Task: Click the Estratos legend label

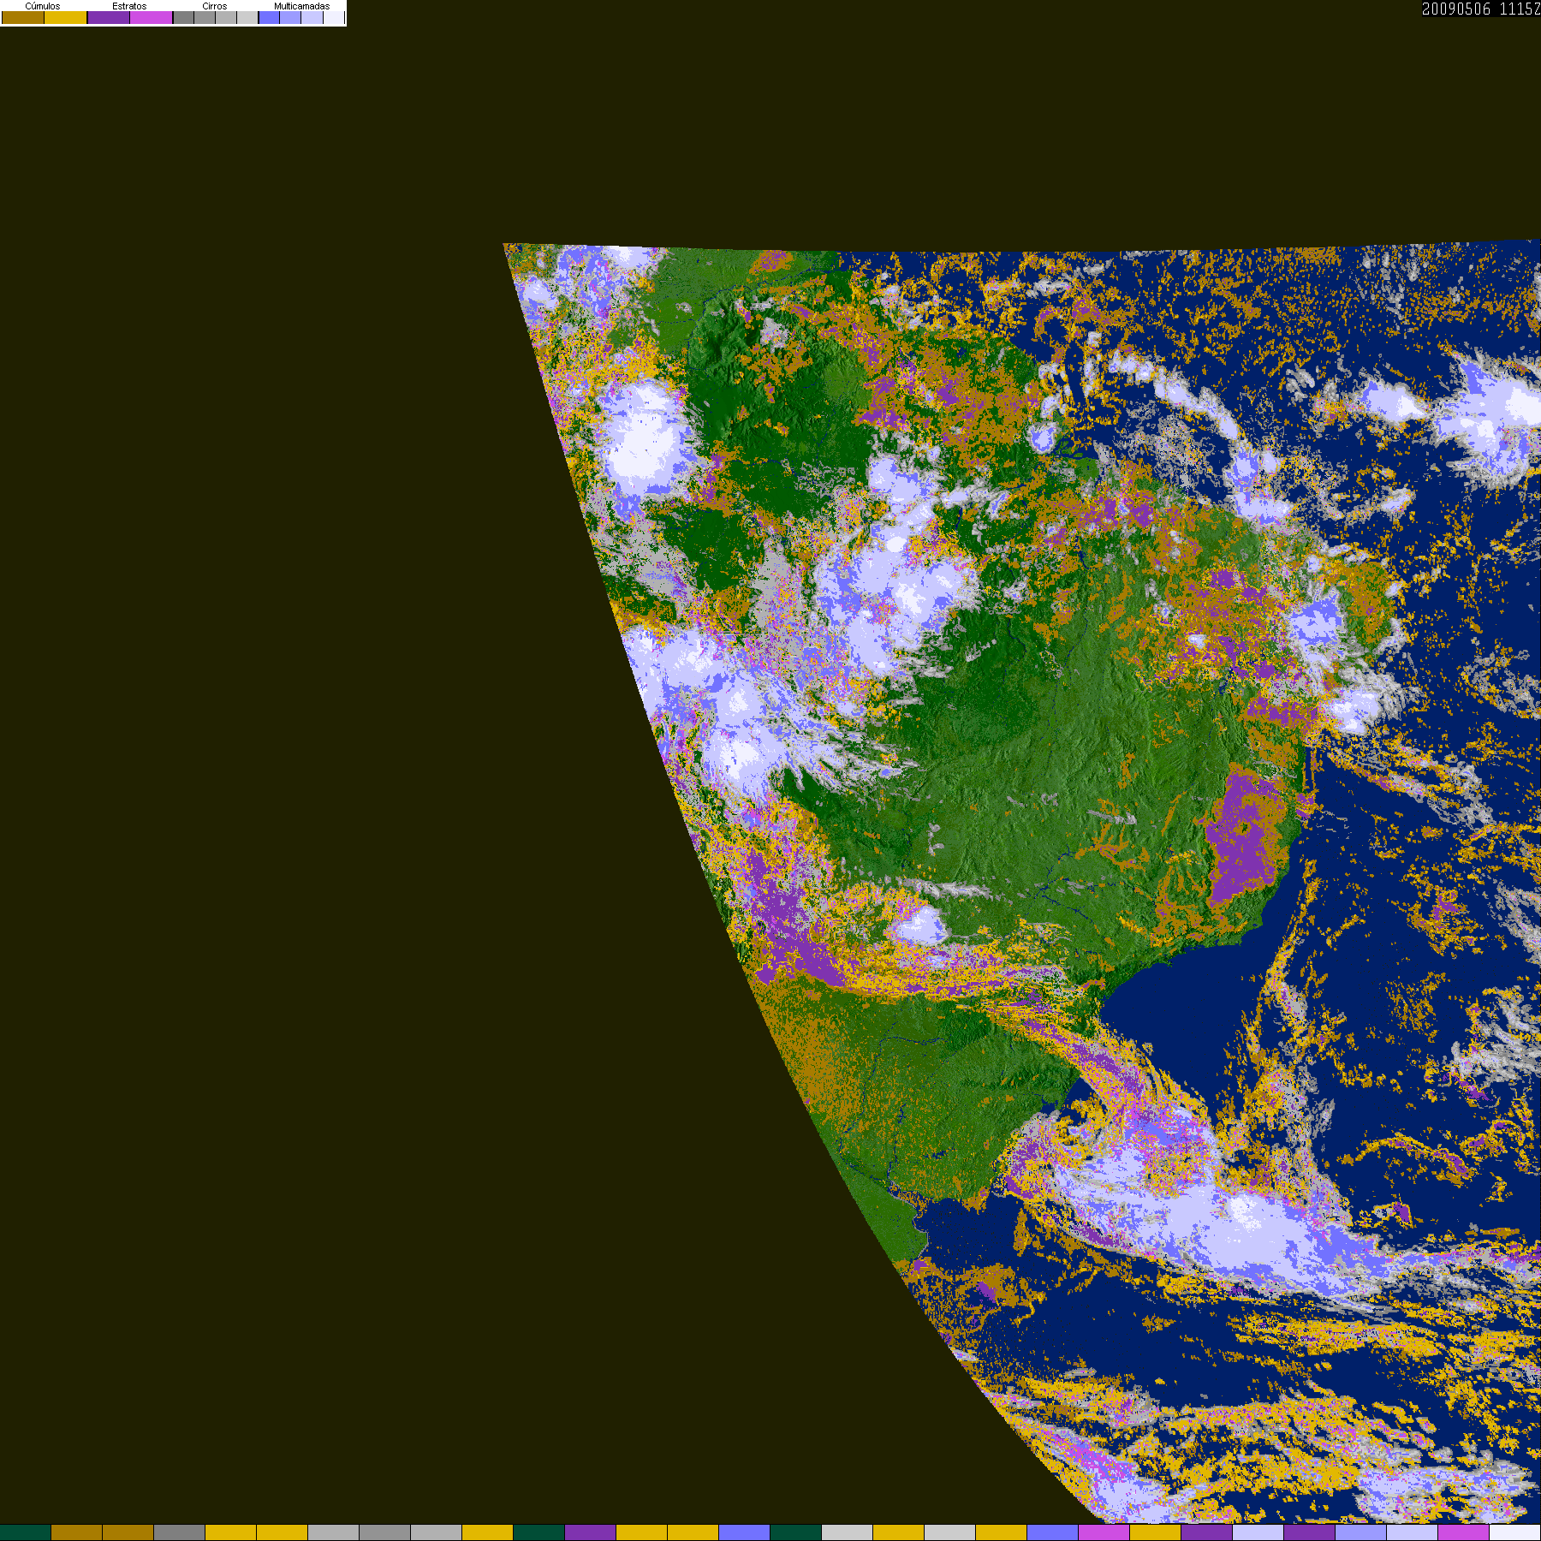Action: click(x=129, y=6)
